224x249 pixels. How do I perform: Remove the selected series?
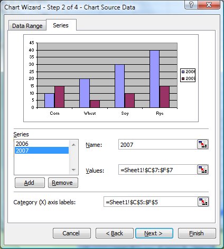[63, 183]
